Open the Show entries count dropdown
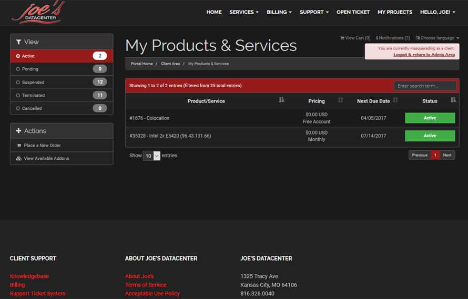The height and width of the screenshot is (299, 468). (x=151, y=156)
